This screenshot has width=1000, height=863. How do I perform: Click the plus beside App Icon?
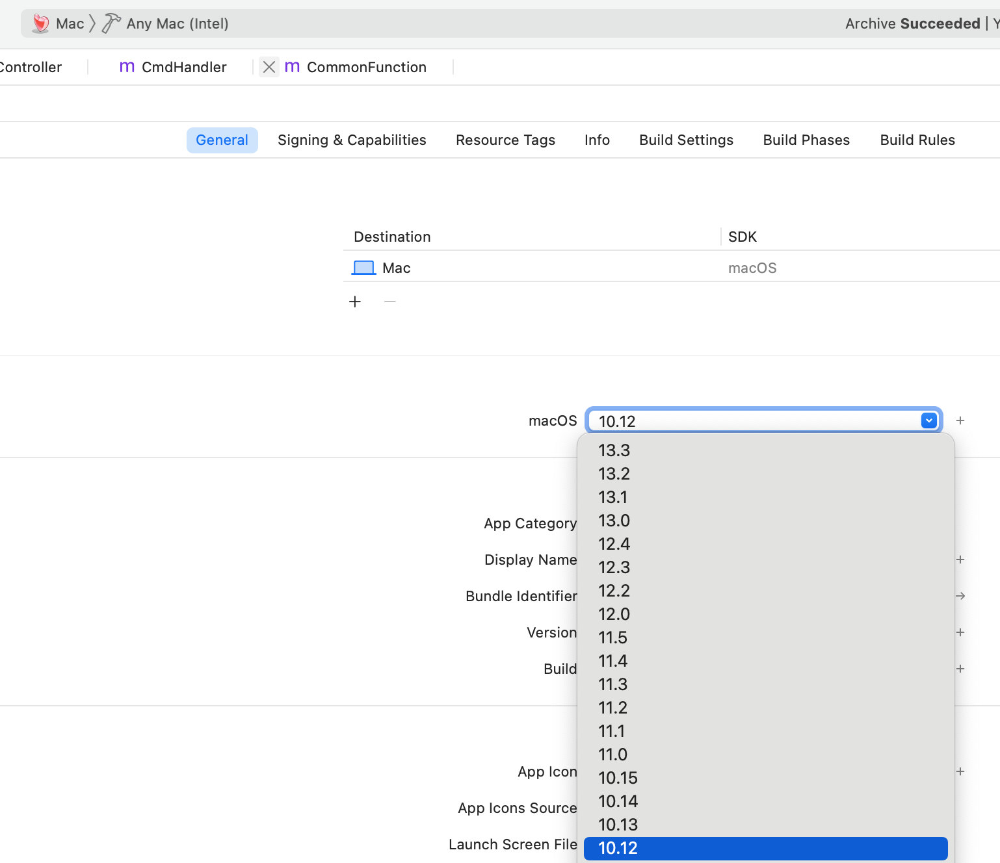(x=960, y=771)
